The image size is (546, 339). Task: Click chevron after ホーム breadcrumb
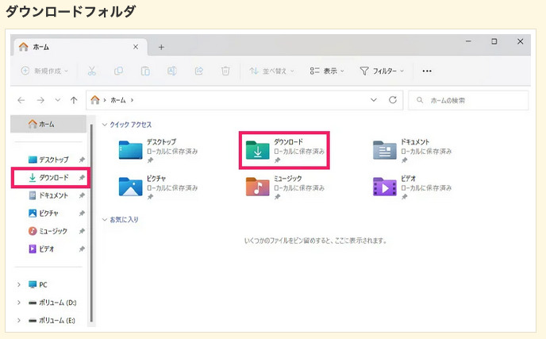pyautogui.click(x=132, y=100)
